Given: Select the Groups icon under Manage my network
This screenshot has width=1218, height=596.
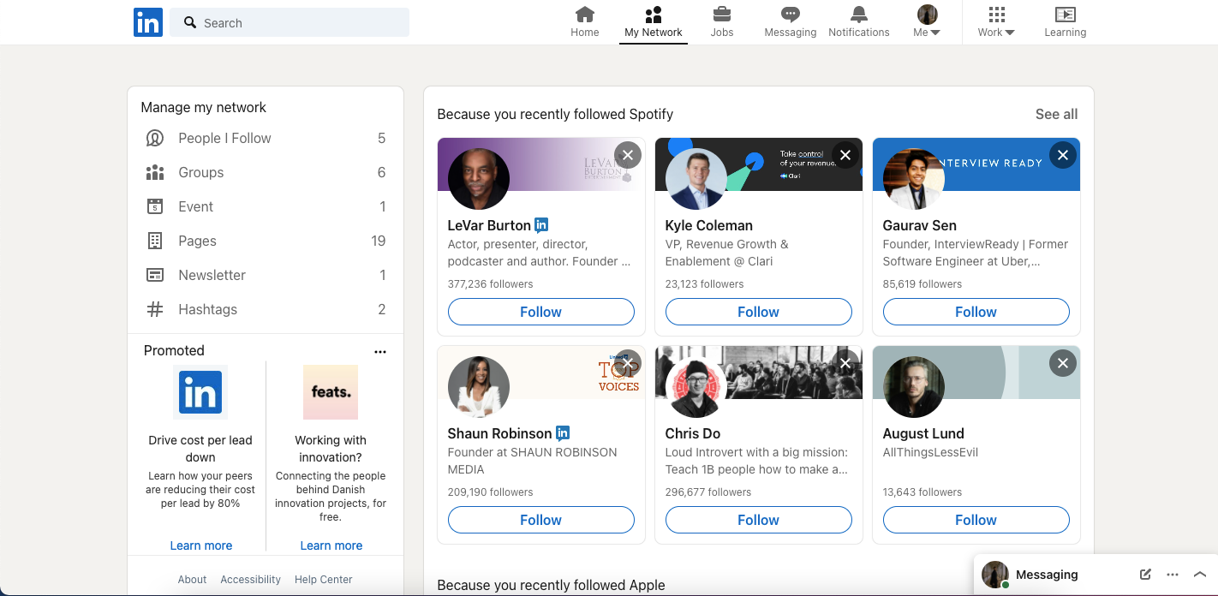Looking at the screenshot, I should (155, 172).
